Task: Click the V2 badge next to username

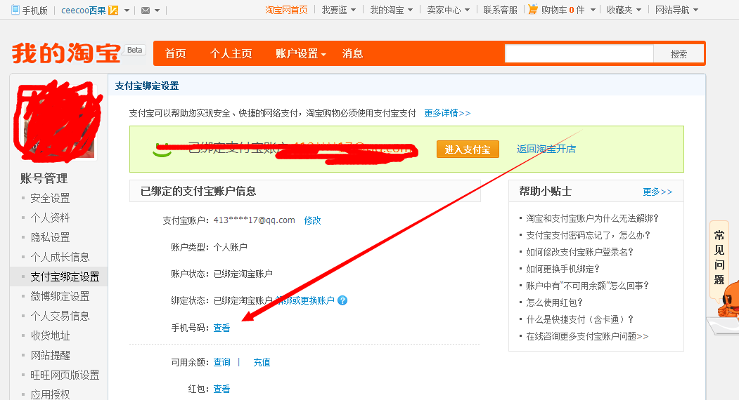Action: (113, 11)
